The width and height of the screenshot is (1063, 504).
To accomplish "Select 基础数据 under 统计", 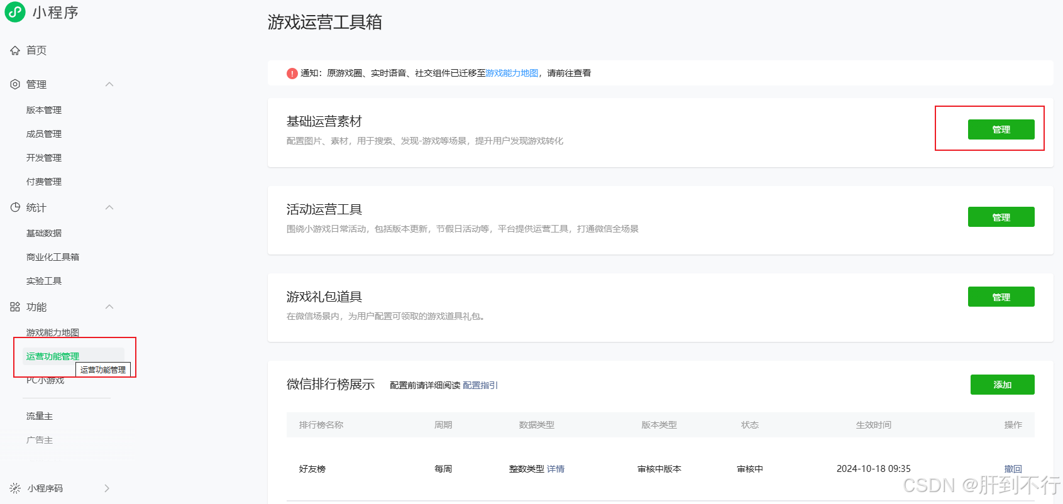I will (x=44, y=233).
